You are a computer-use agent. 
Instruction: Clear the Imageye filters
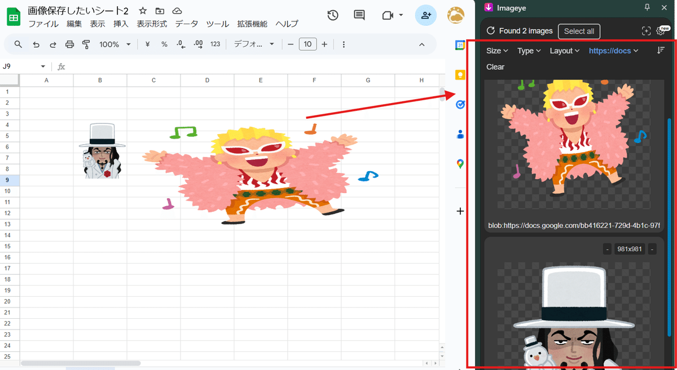tap(495, 66)
